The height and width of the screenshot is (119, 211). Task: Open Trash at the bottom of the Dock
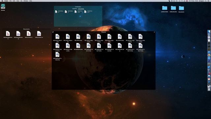click(x=209, y=89)
